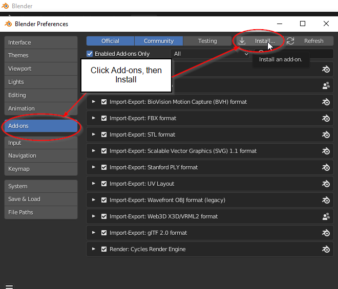The height and width of the screenshot is (289, 338).
Task: Expand the Cycles Render Engine add-on
Action: click(94, 249)
